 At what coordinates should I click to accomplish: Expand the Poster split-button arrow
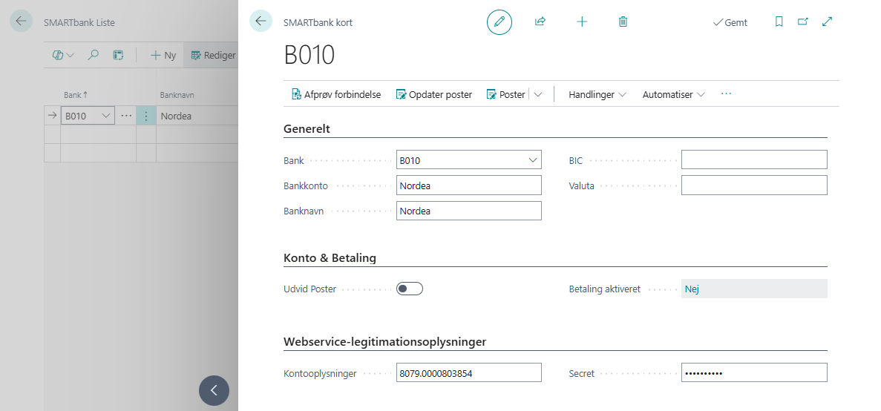538,95
